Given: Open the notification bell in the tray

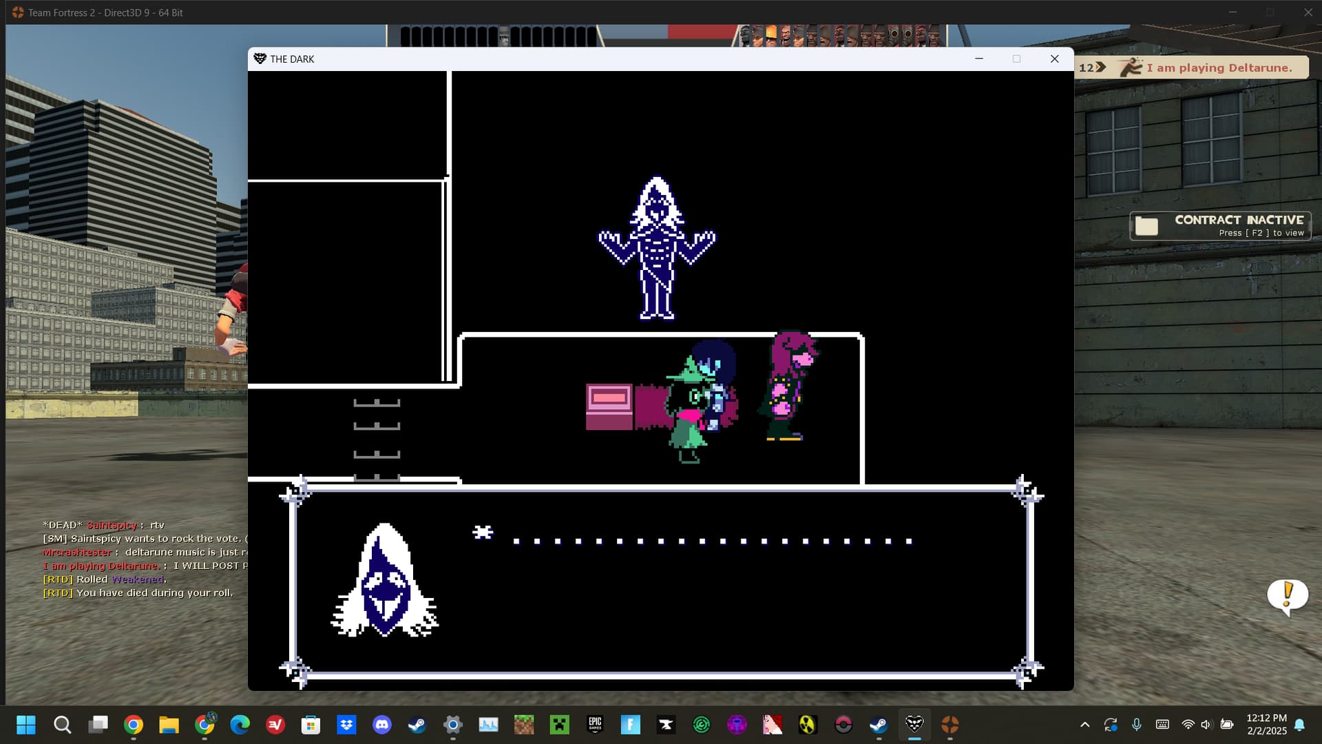Looking at the screenshot, I should 1299,725.
